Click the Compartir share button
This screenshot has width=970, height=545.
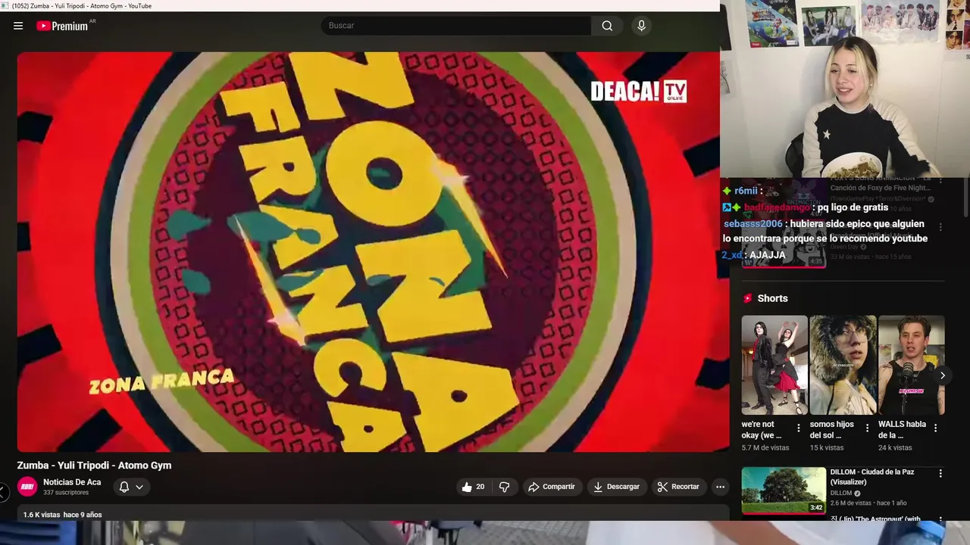point(552,487)
